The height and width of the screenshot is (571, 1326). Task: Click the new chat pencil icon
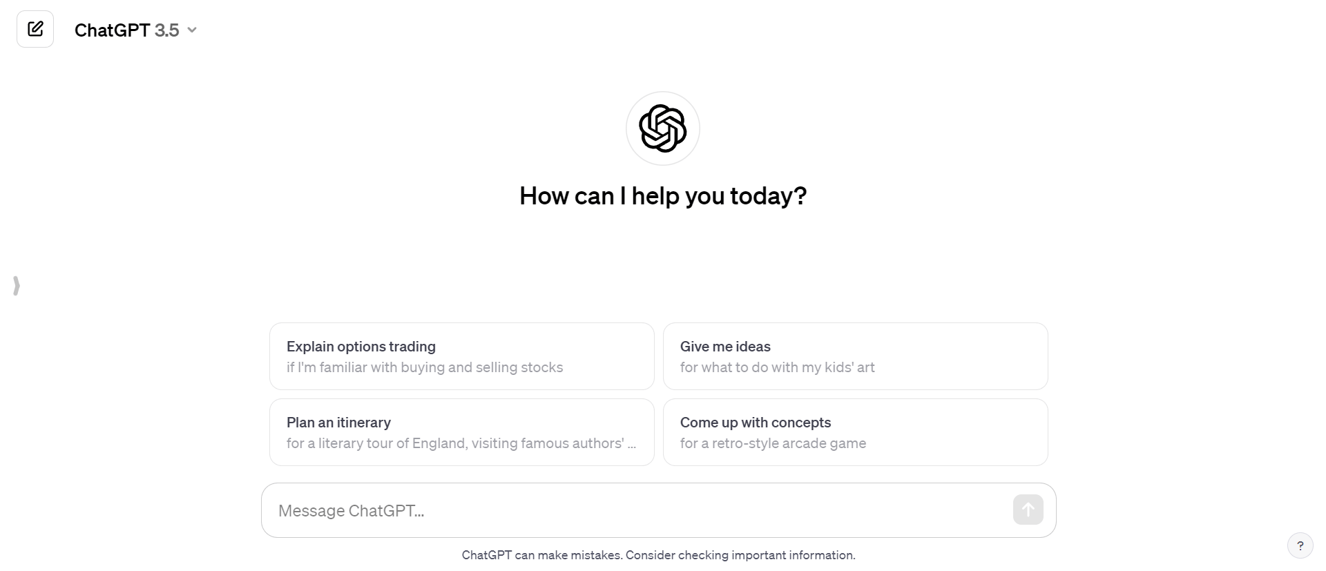coord(35,29)
